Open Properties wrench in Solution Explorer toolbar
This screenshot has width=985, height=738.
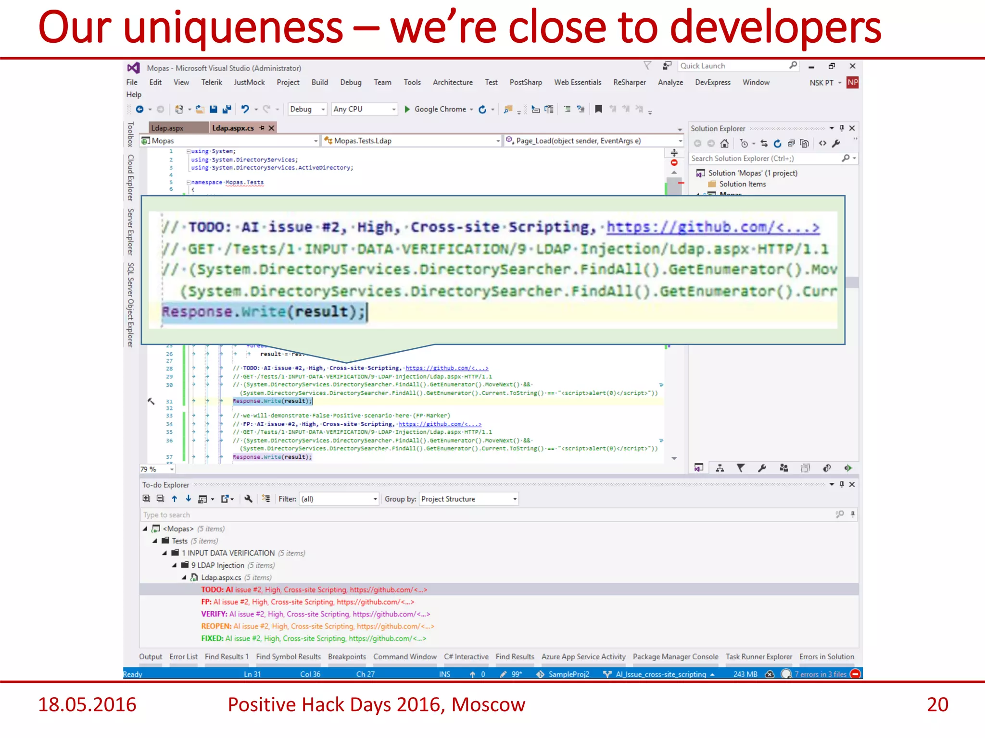click(x=836, y=144)
